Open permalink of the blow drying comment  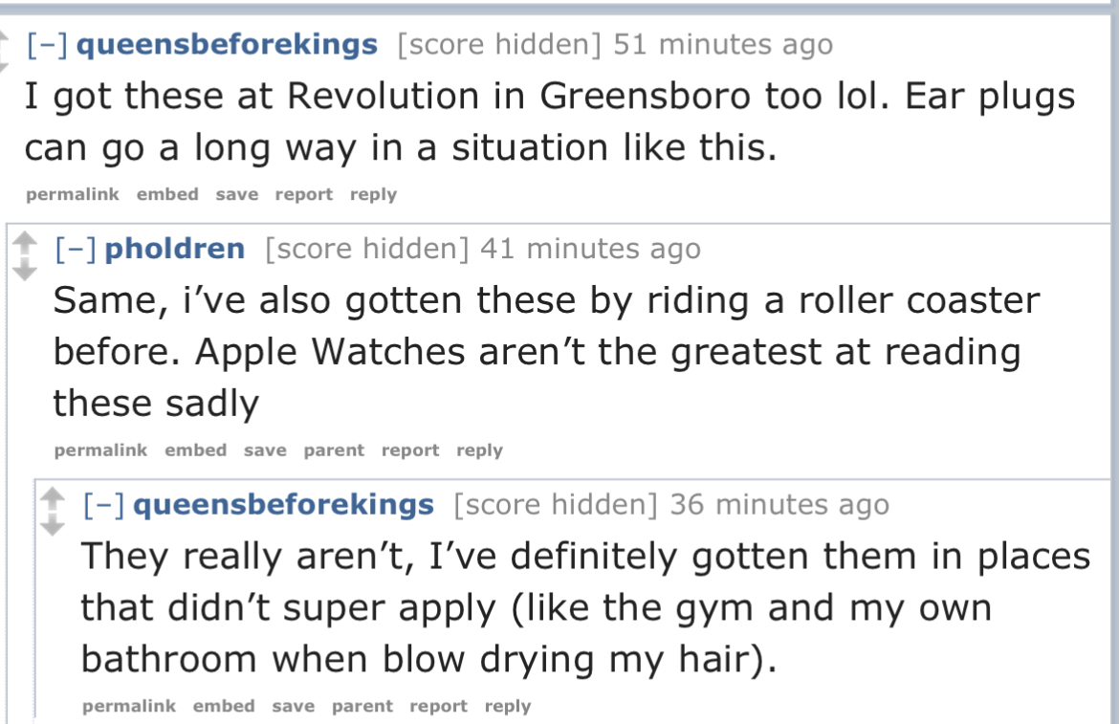(x=129, y=707)
